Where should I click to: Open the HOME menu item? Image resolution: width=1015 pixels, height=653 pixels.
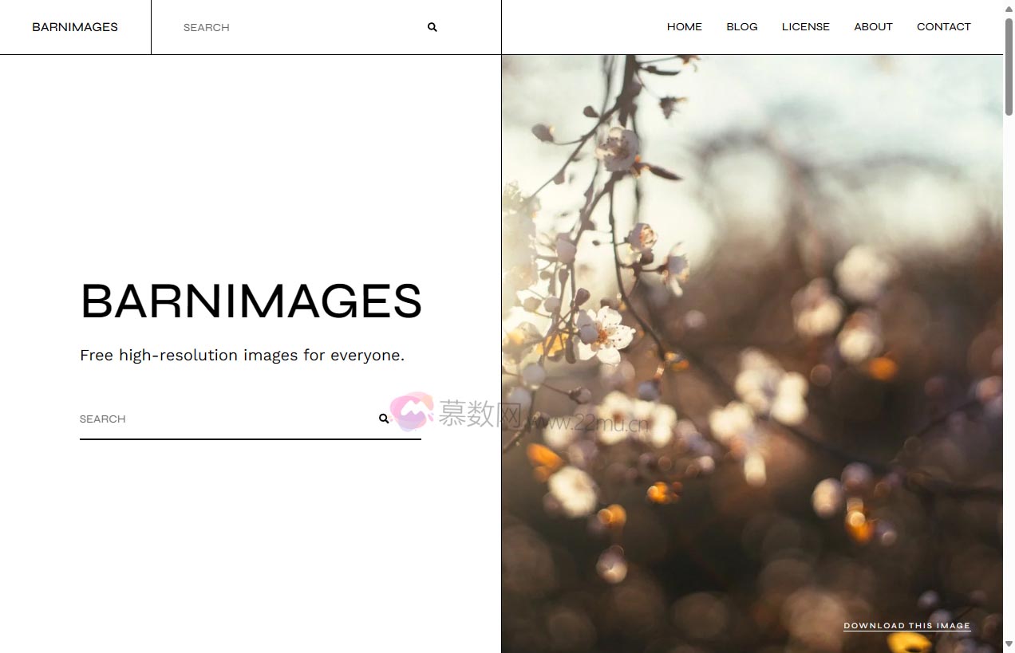[684, 26]
